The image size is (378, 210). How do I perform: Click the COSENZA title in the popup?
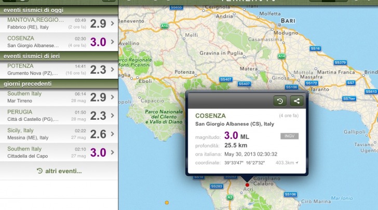[x=210, y=116]
